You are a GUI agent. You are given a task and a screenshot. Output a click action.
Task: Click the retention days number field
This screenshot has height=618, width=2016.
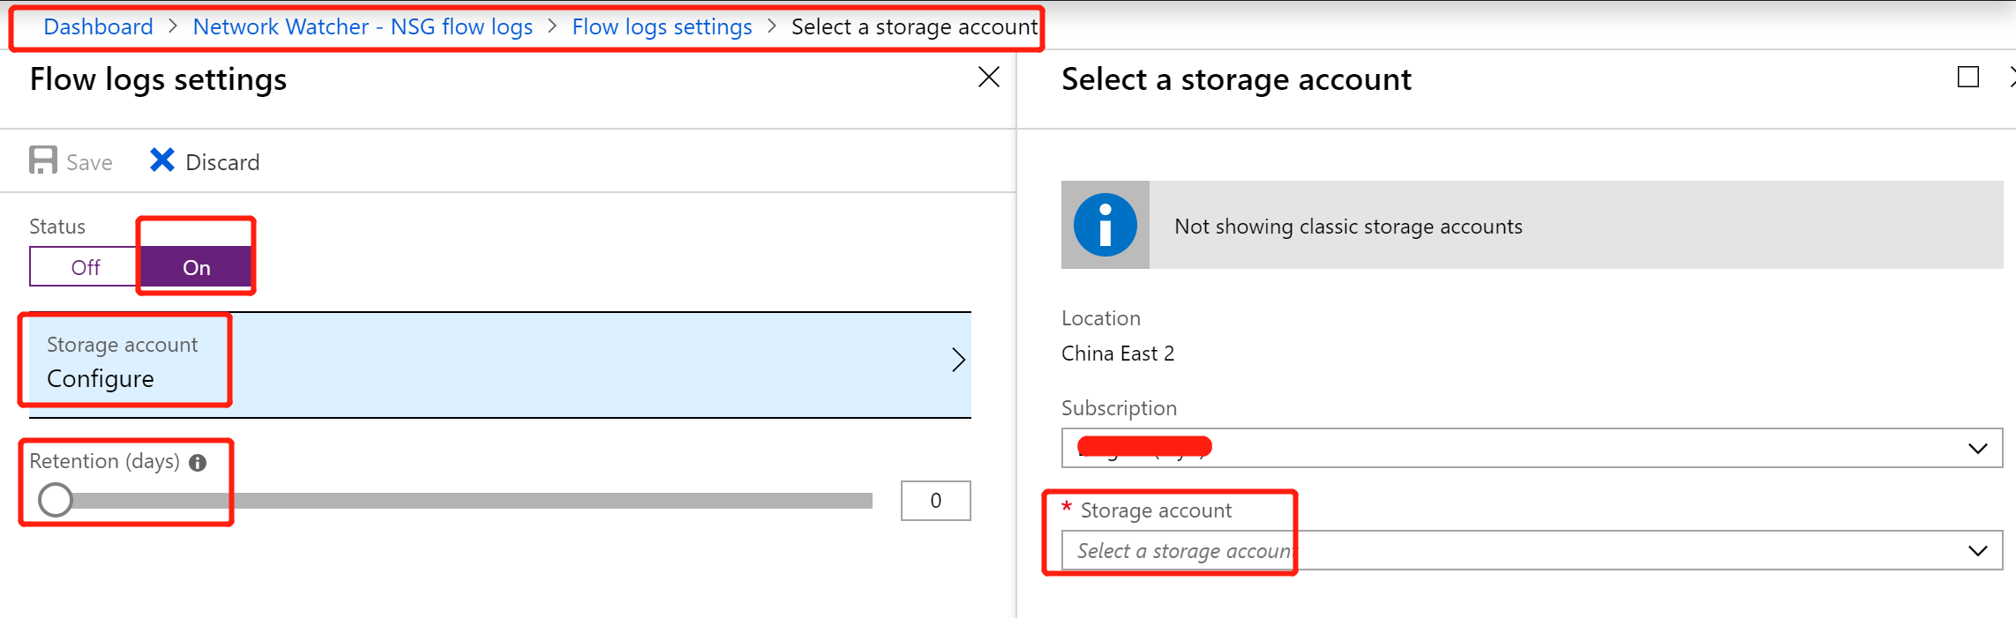point(935,501)
